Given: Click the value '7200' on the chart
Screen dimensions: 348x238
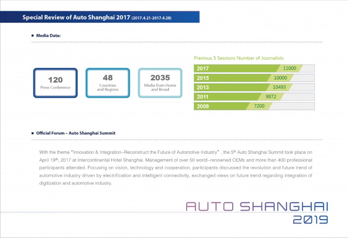Looking at the screenshot, I should [259, 106].
